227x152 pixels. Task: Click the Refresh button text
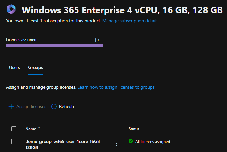coord(66,106)
